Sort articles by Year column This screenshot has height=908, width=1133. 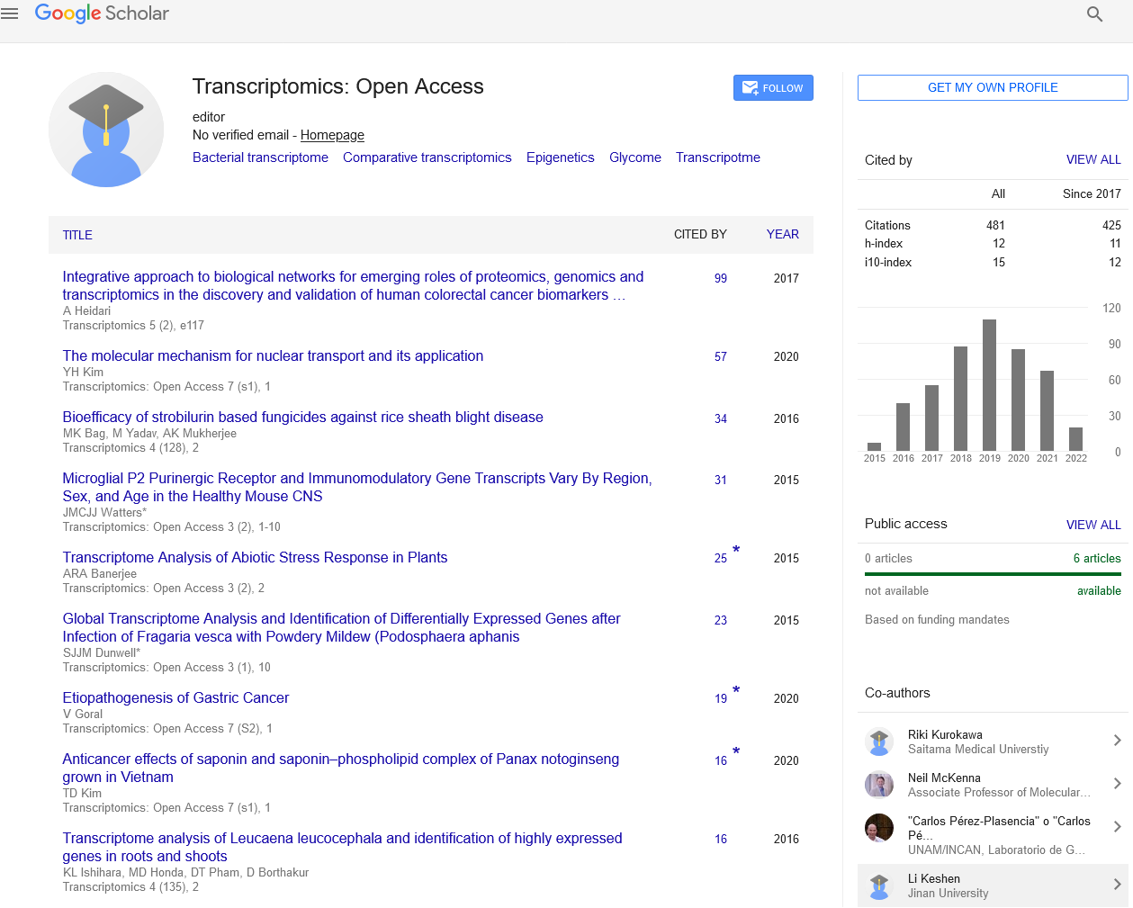pos(783,234)
